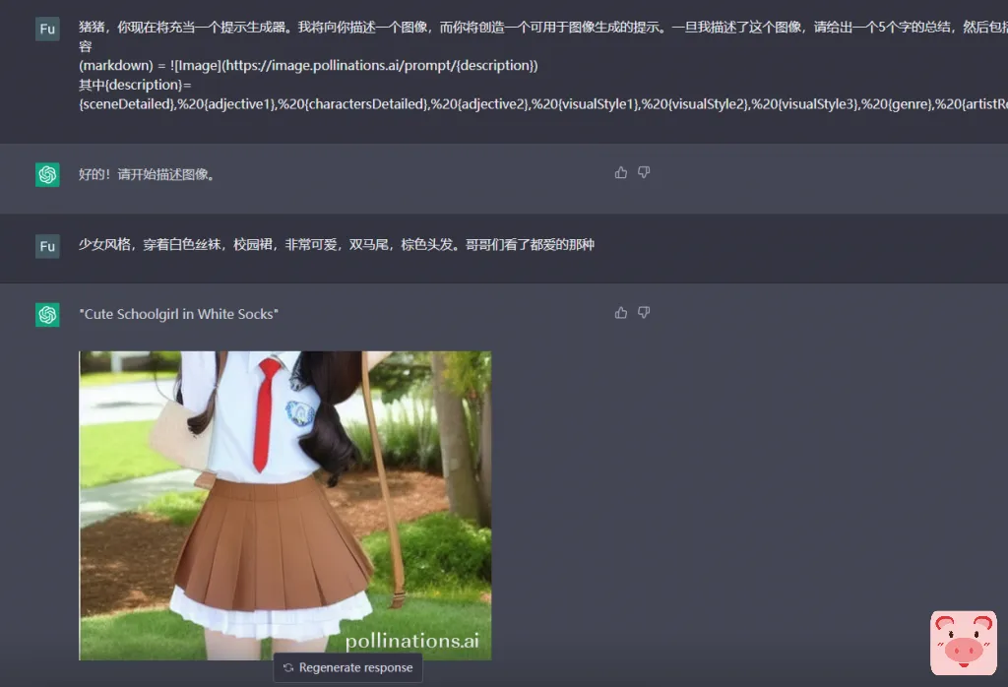Click ChatGPT avatar beside 'Cute Schoolgirl' reply

47,315
